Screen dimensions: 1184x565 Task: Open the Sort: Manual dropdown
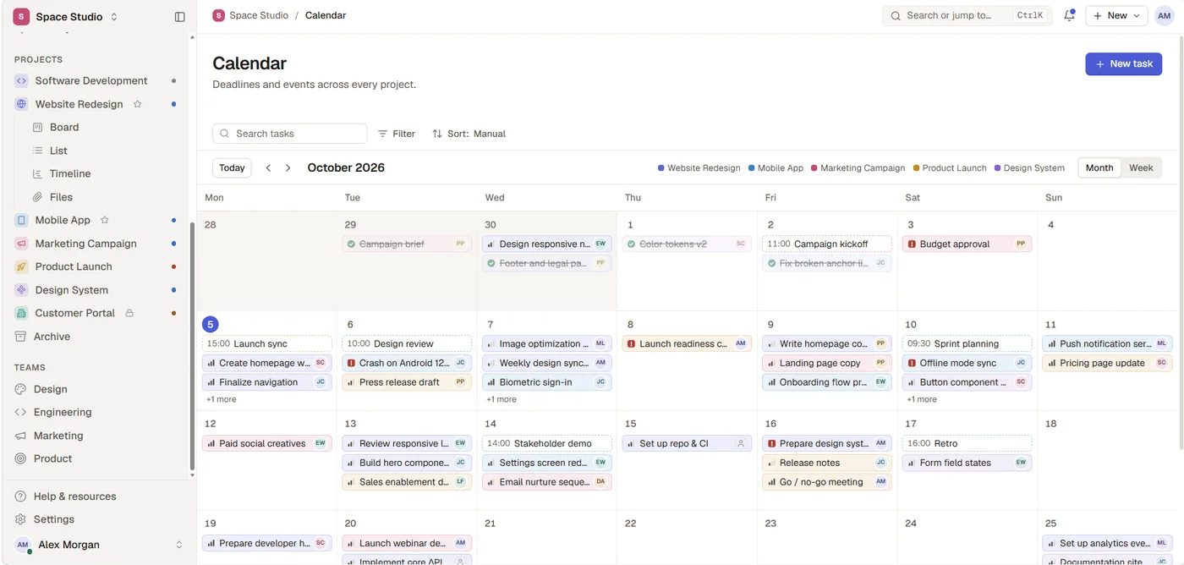click(x=469, y=134)
